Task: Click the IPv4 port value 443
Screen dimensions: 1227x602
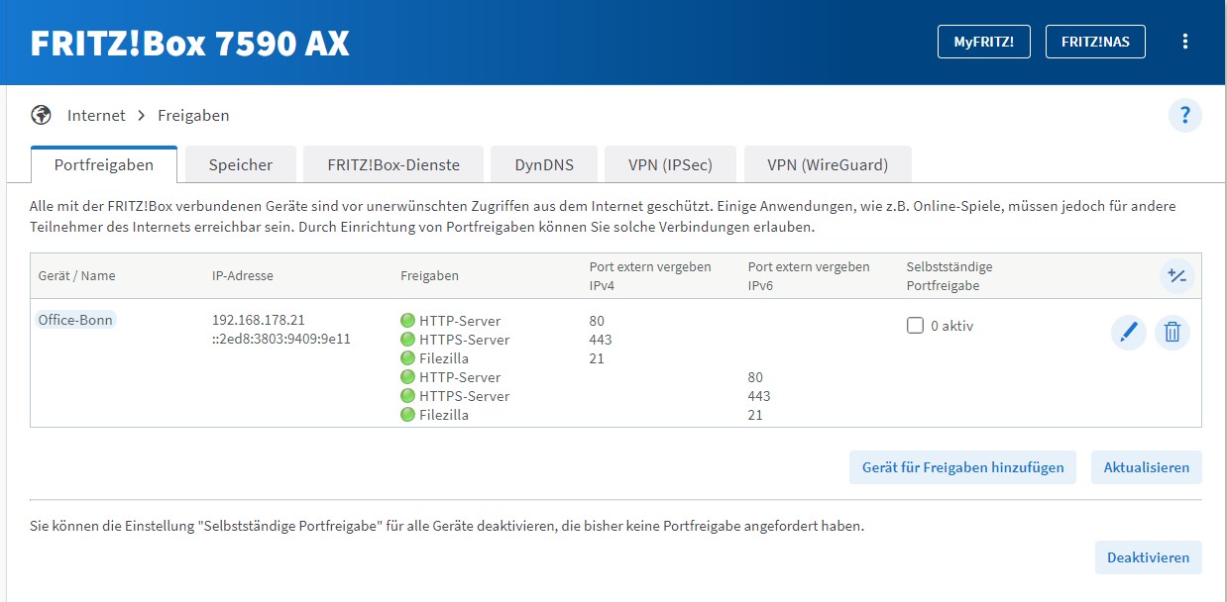Action: 601,340
